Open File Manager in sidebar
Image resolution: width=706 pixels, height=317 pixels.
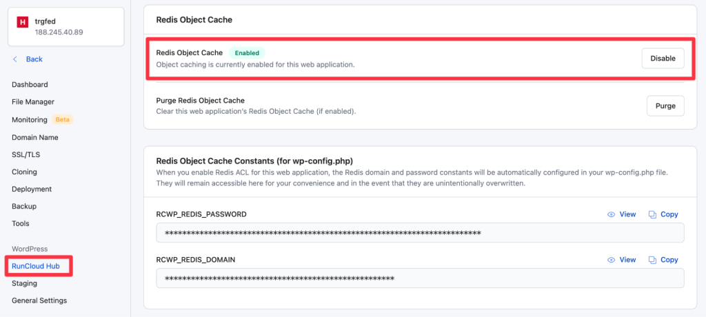pyautogui.click(x=33, y=102)
